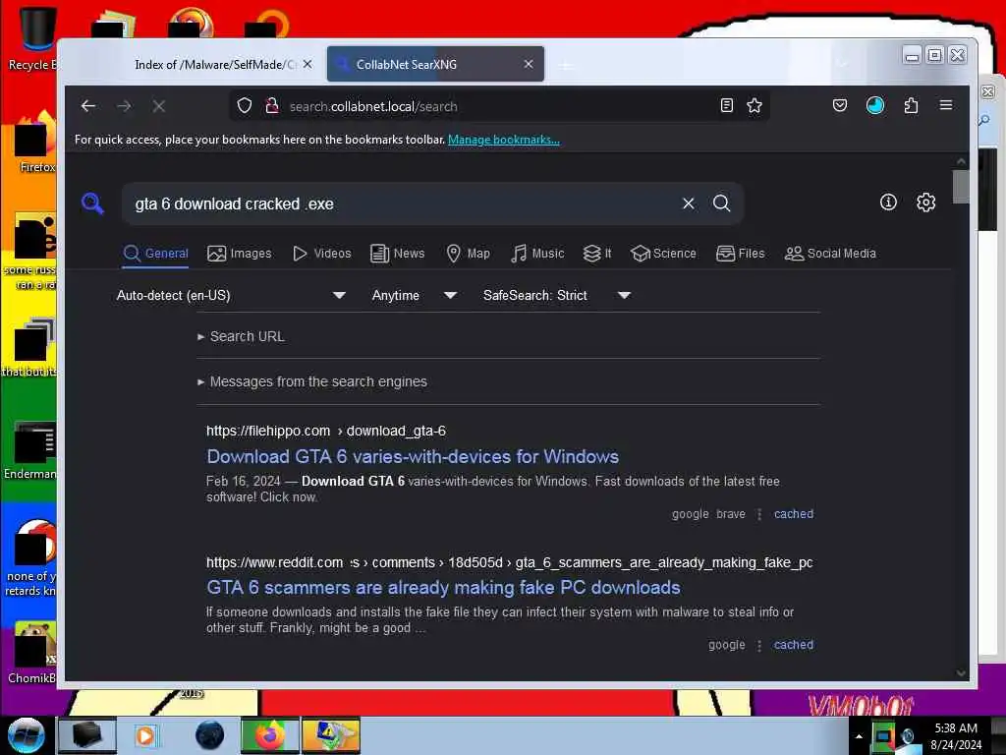This screenshot has height=755, width=1006.
Task: Open the tracking protection shield icon
Action: coord(245,106)
